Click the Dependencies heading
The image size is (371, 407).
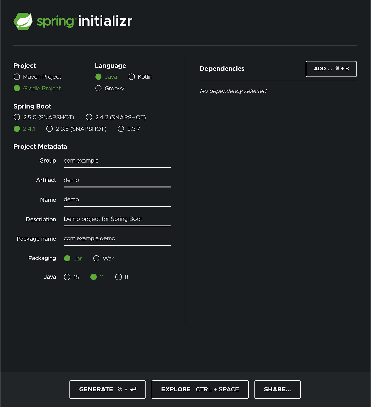pos(222,69)
